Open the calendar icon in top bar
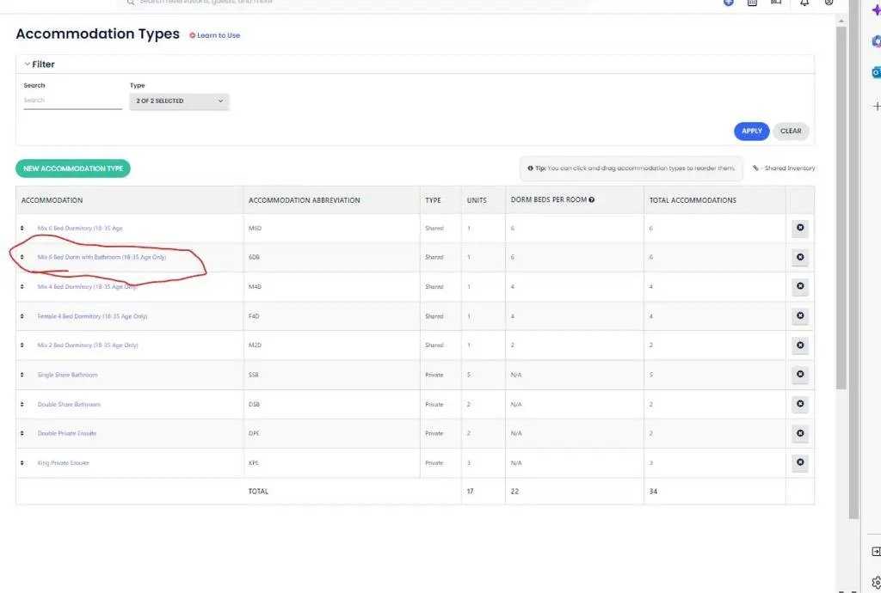This screenshot has height=593, width=881. pyautogui.click(x=752, y=3)
